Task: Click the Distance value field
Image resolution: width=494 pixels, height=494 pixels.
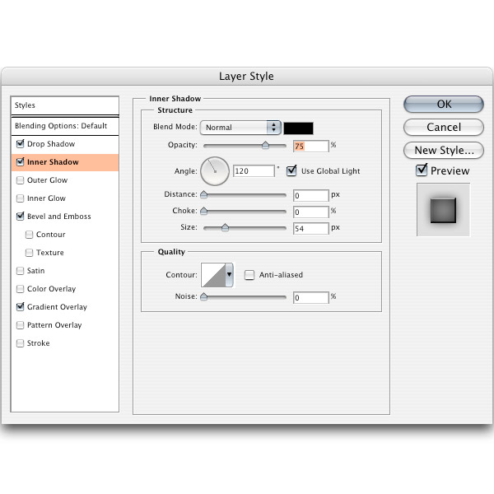Action: [x=311, y=196]
